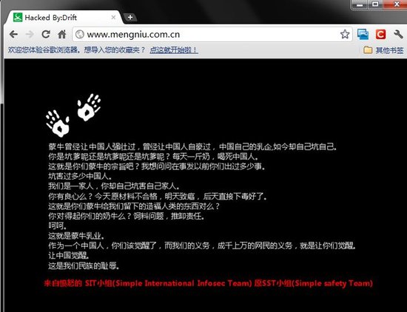Viewport: 407px width, 312px height.
Task: Click the first line of white message text
Action: pos(192,147)
